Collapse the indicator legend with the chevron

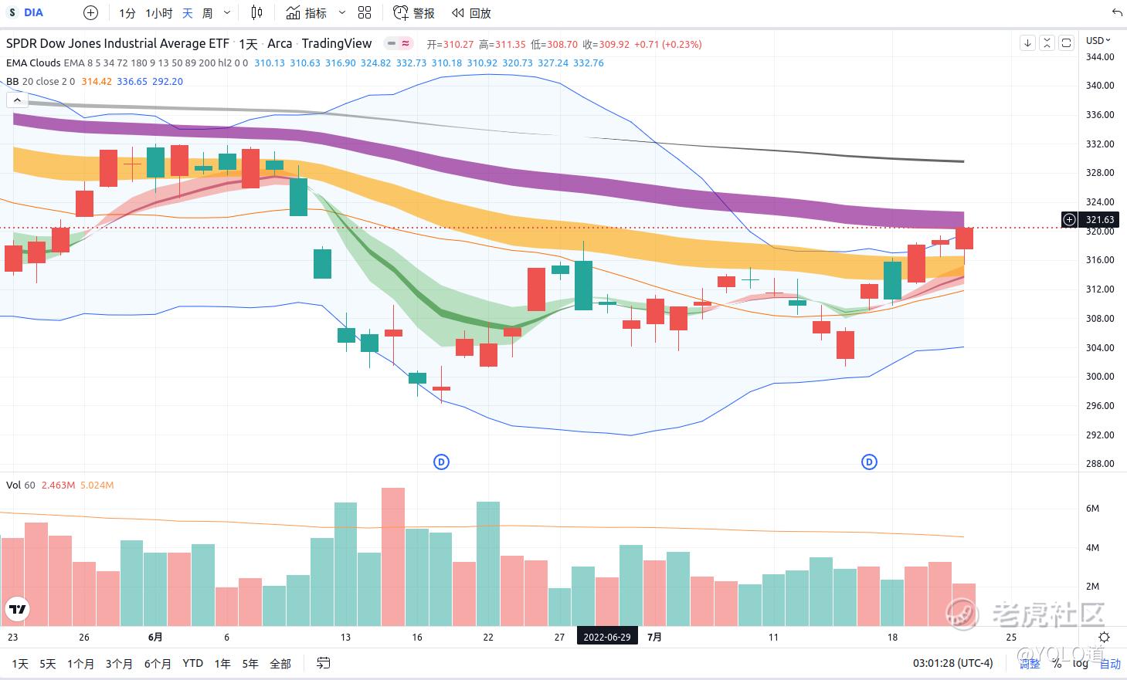pos(17,100)
